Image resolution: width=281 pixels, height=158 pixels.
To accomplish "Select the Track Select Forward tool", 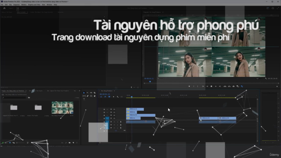I will point(87,93).
